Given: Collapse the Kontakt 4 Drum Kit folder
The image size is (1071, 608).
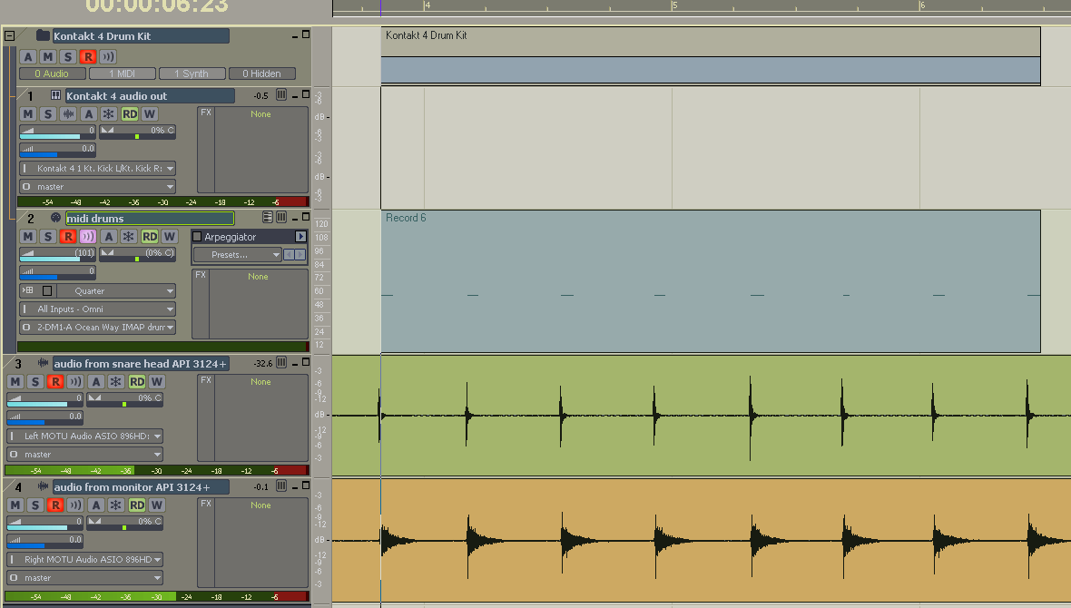Looking at the screenshot, I should [9, 36].
